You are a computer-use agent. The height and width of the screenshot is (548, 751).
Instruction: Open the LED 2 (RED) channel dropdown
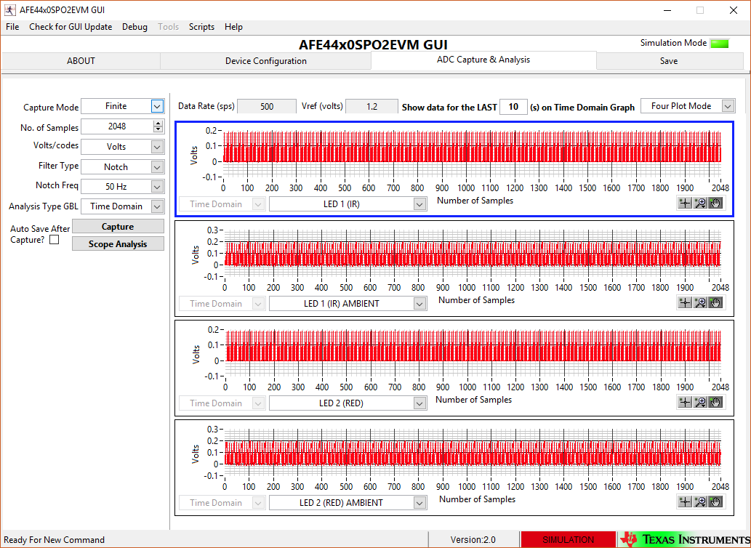click(419, 403)
